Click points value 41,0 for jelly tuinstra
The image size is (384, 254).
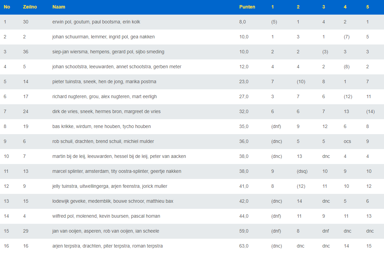pyautogui.click(x=244, y=186)
